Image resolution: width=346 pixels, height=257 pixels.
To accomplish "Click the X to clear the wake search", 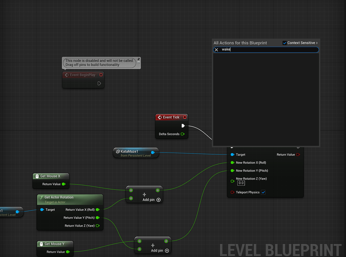I will tap(216, 49).
